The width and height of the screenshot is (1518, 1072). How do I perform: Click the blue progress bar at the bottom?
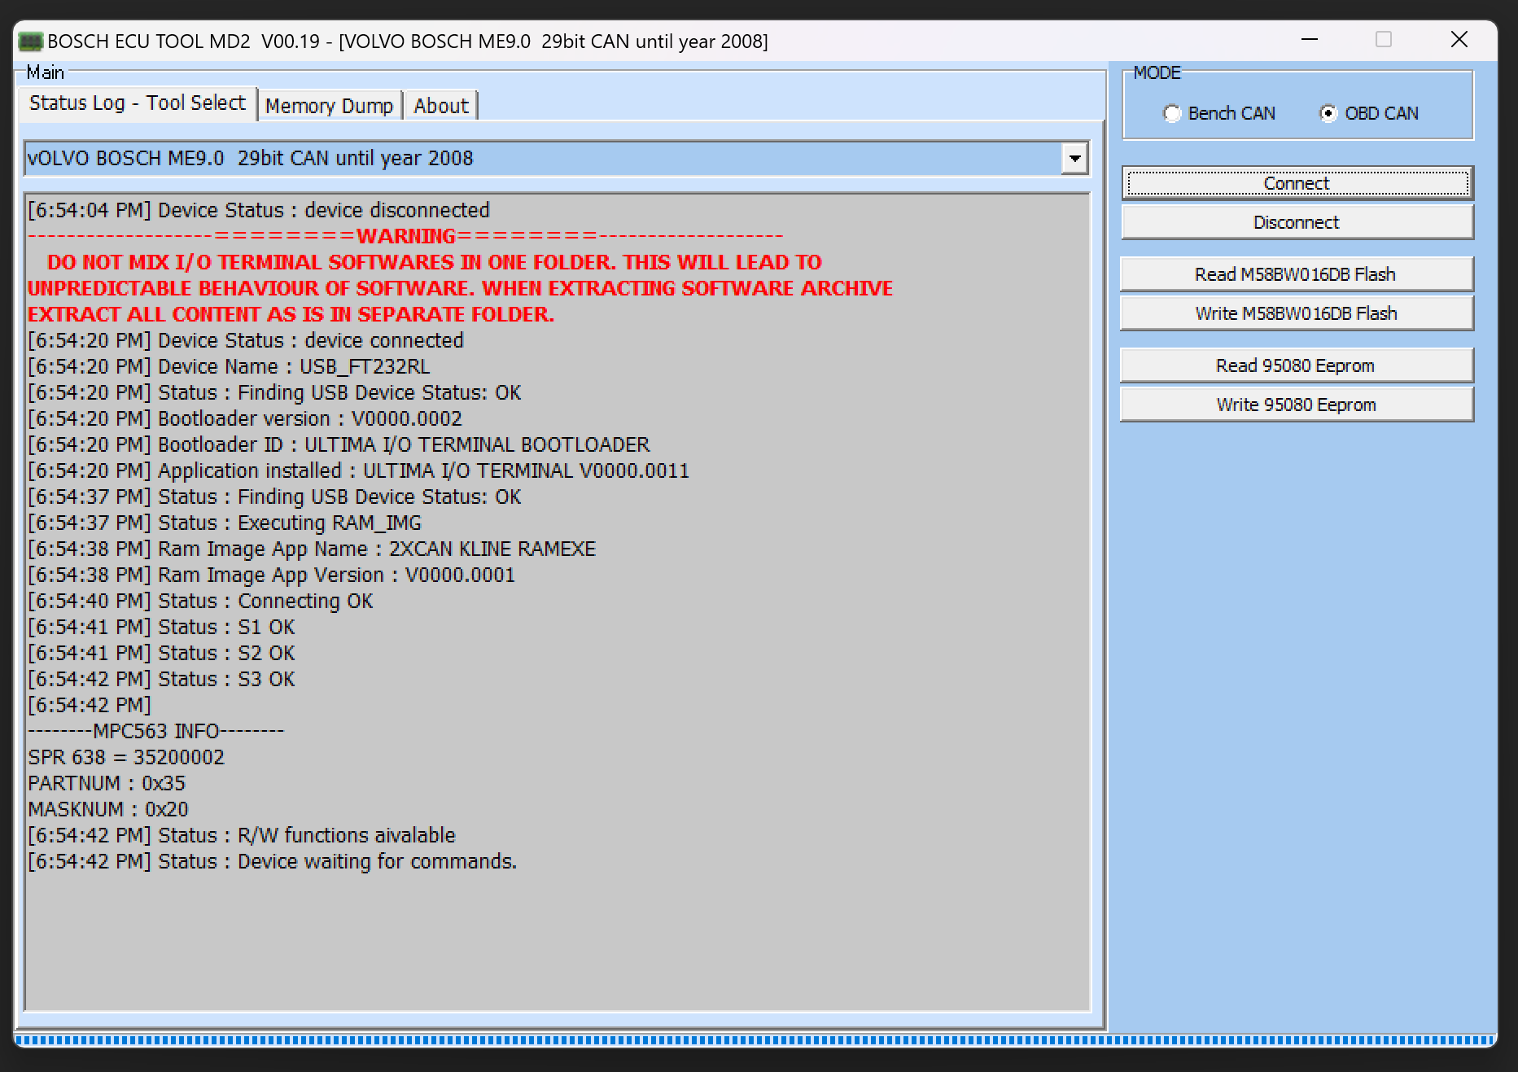(x=755, y=1039)
